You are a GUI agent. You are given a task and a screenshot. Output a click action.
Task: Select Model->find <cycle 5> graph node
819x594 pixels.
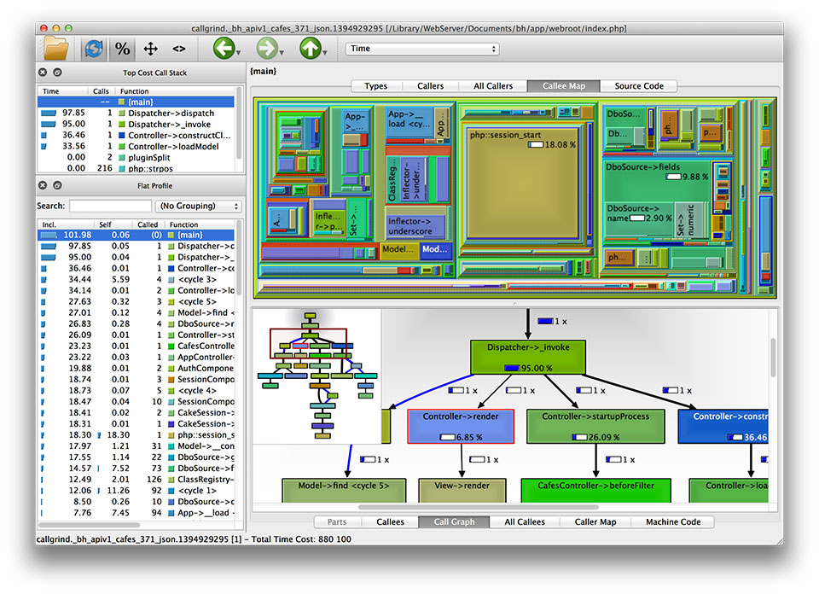pyautogui.click(x=344, y=491)
